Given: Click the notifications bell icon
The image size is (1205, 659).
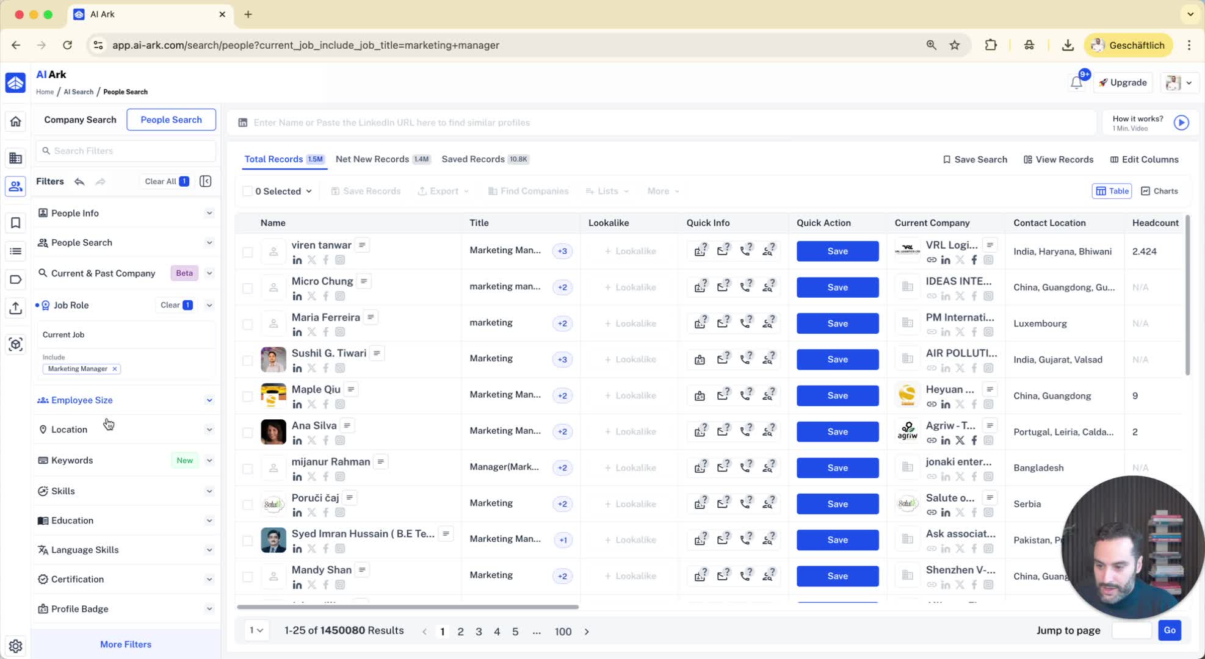Looking at the screenshot, I should pos(1076,83).
